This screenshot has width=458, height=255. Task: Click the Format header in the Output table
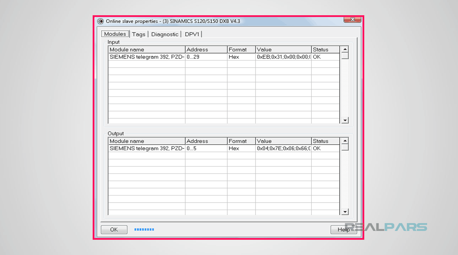point(241,141)
